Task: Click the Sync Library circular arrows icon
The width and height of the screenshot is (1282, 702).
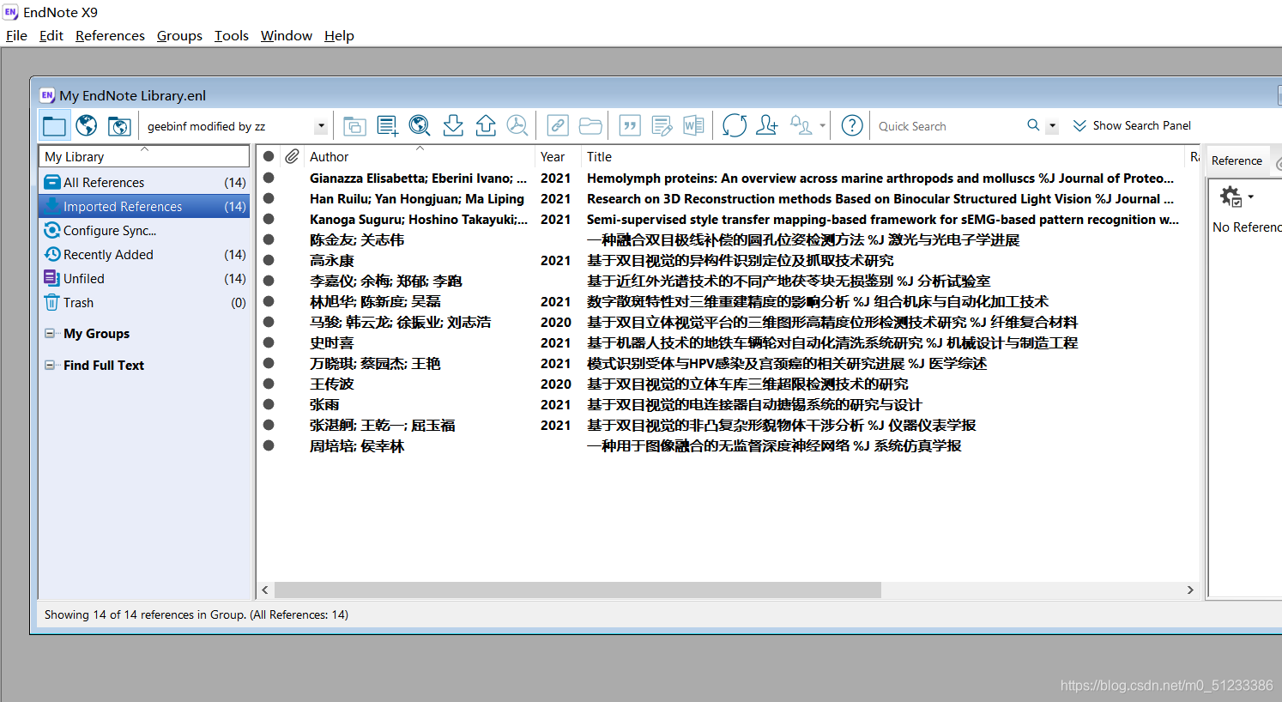Action: pyautogui.click(x=734, y=126)
